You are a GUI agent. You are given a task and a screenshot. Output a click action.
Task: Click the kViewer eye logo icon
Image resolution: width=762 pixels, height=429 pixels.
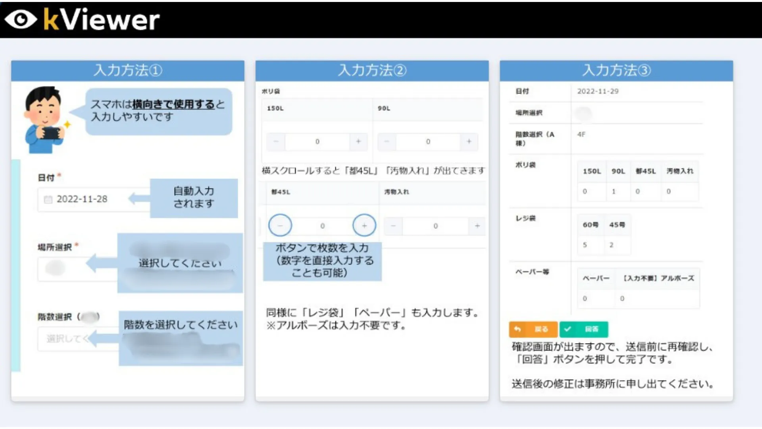click(x=21, y=19)
